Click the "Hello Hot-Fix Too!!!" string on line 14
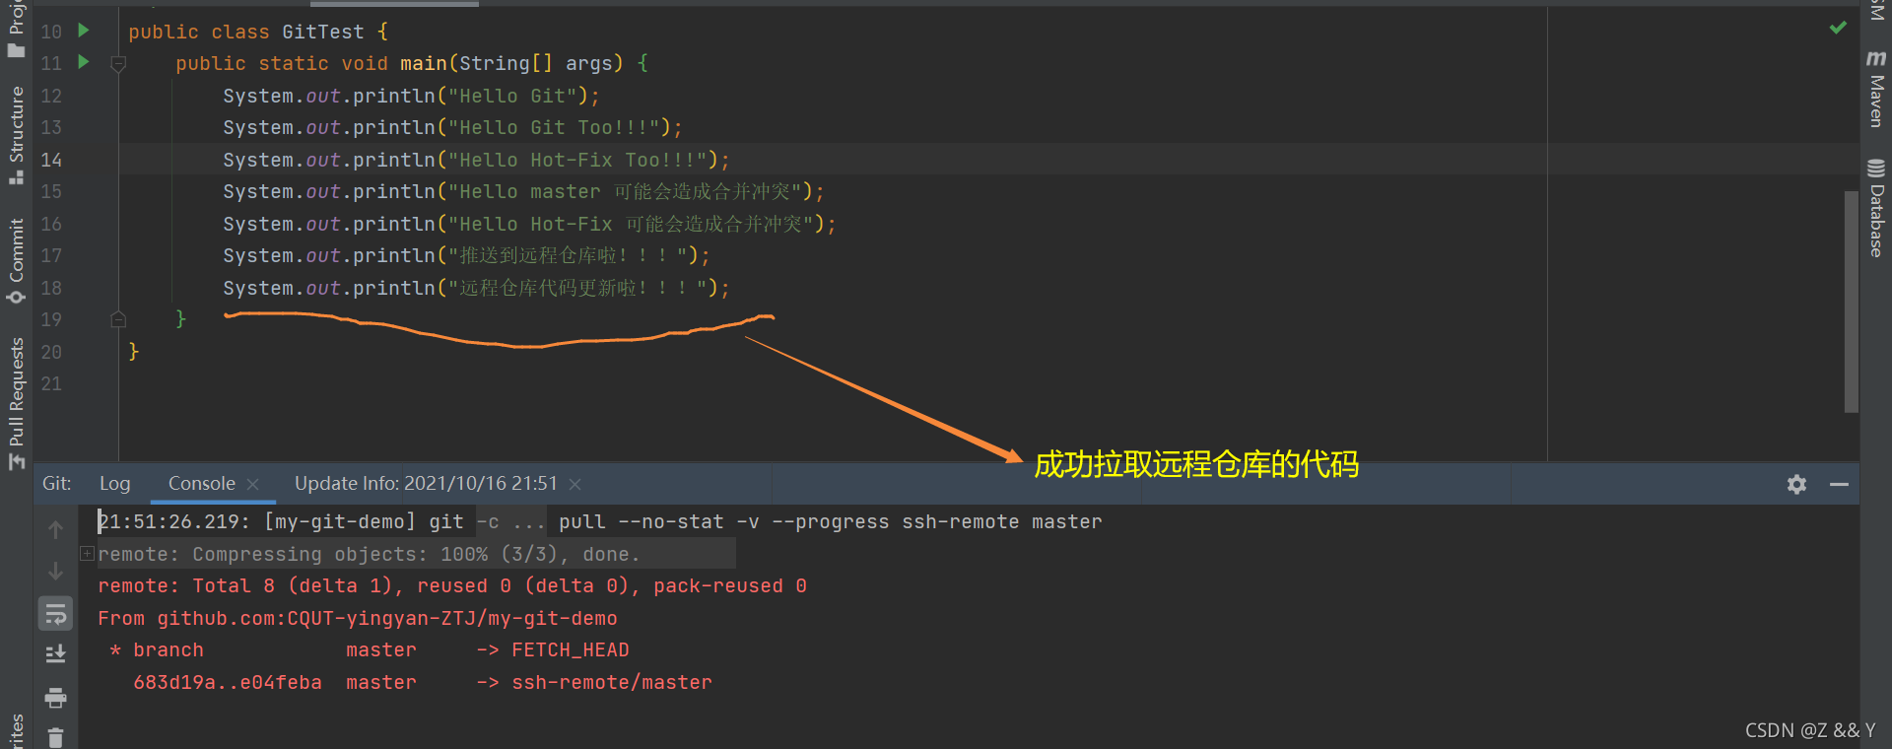Image resolution: width=1892 pixels, height=749 pixels. click(583, 160)
